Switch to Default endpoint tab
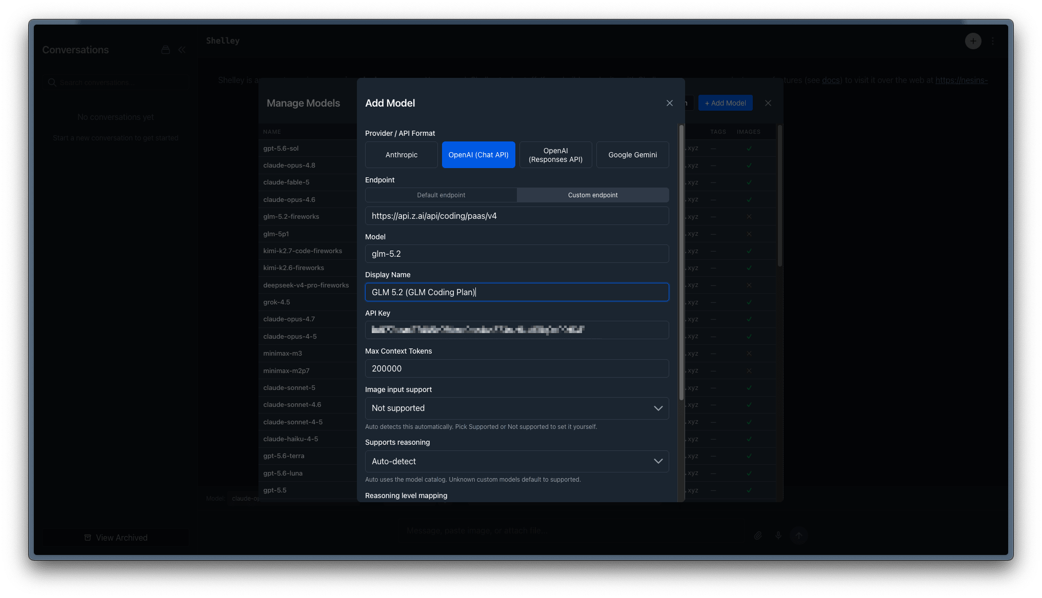The image size is (1042, 598). [441, 195]
